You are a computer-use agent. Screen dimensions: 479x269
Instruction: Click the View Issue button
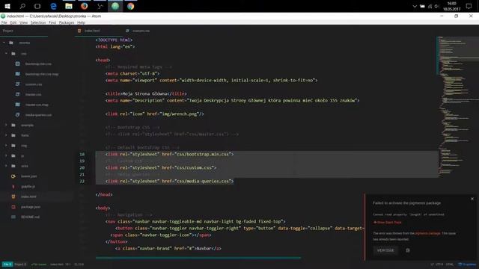(x=385, y=250)
